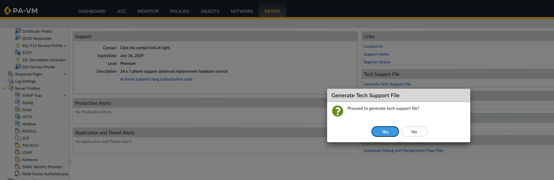Click the Links panel header
Screen dimensions: 554x180
(x=458, y=36)
